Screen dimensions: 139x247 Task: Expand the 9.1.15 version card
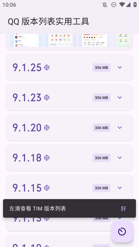click(x=120, y=188)
